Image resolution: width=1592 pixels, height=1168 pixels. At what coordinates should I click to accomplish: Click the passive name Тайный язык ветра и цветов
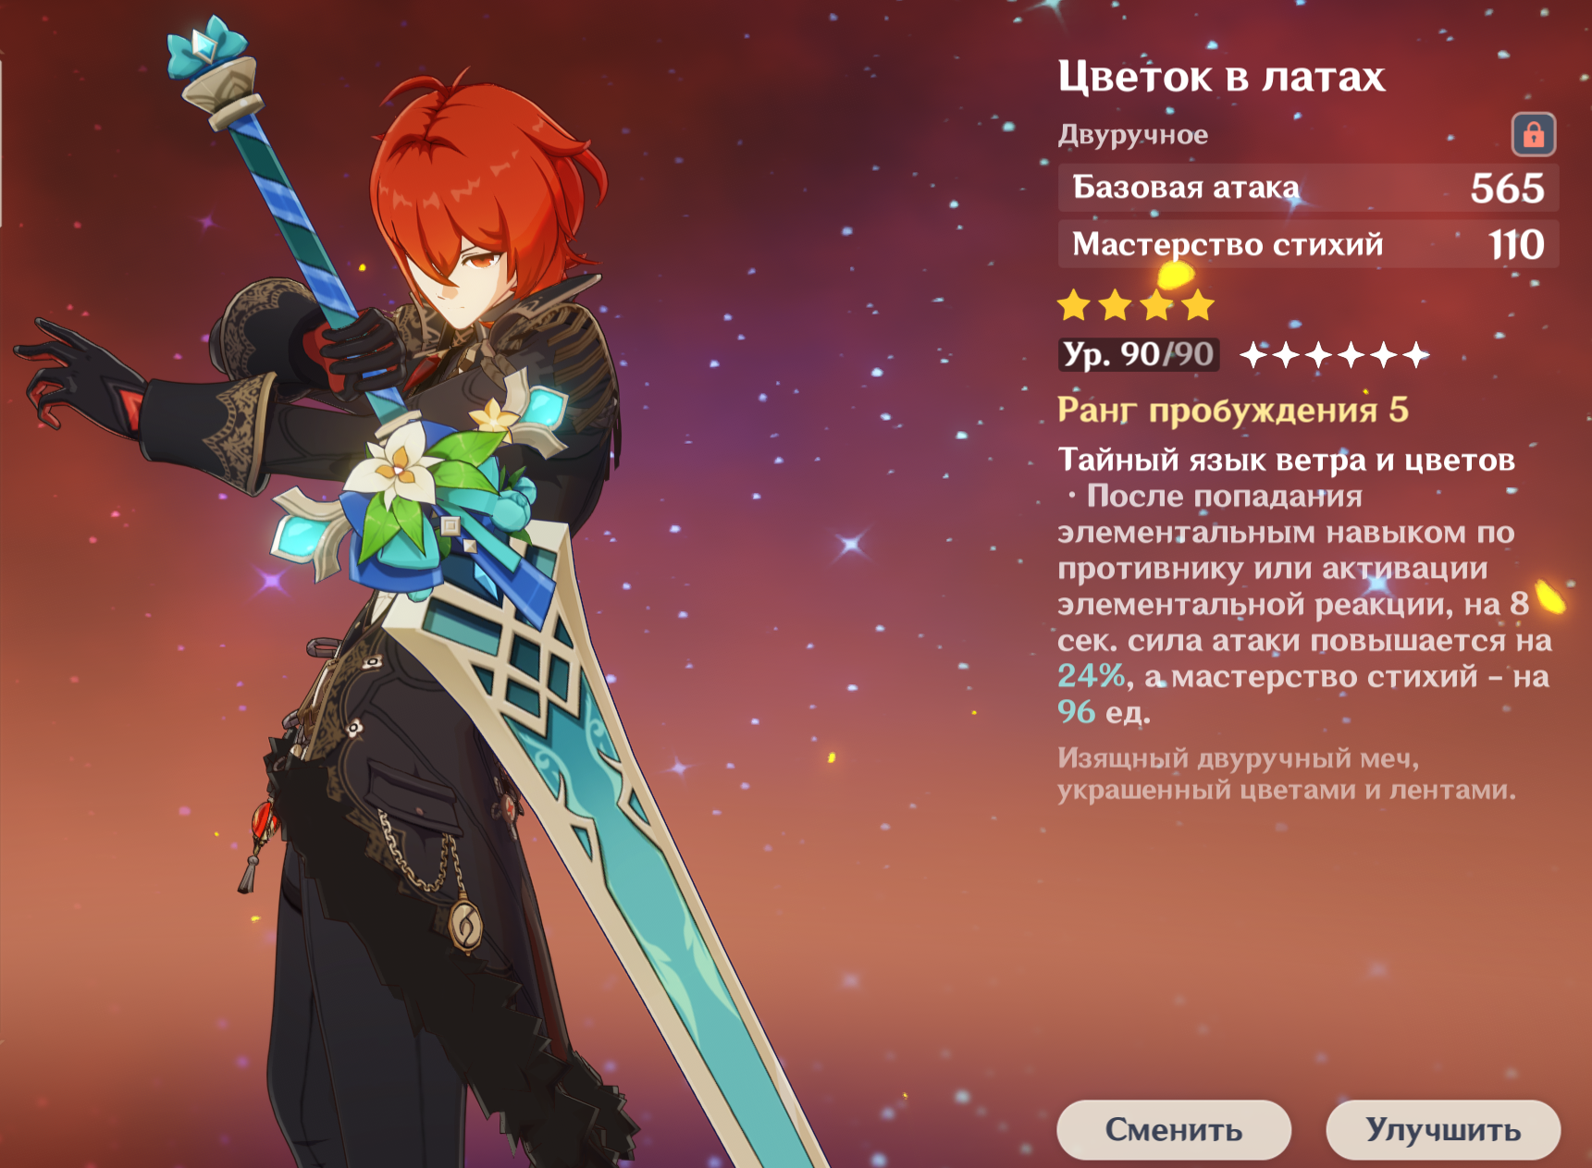(1287, 460)
